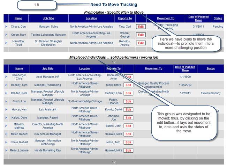Expand the Kaloci, Dave row arrow

6,118
